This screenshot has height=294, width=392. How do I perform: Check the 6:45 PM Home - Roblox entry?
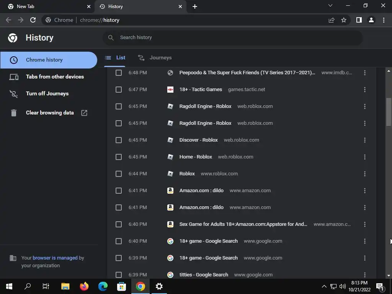pos(119,157)
